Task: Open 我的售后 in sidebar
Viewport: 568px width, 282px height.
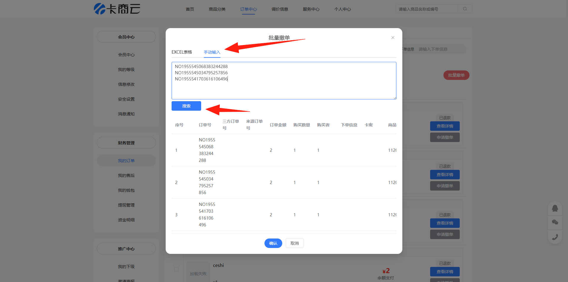Action: tap(126, 175)
